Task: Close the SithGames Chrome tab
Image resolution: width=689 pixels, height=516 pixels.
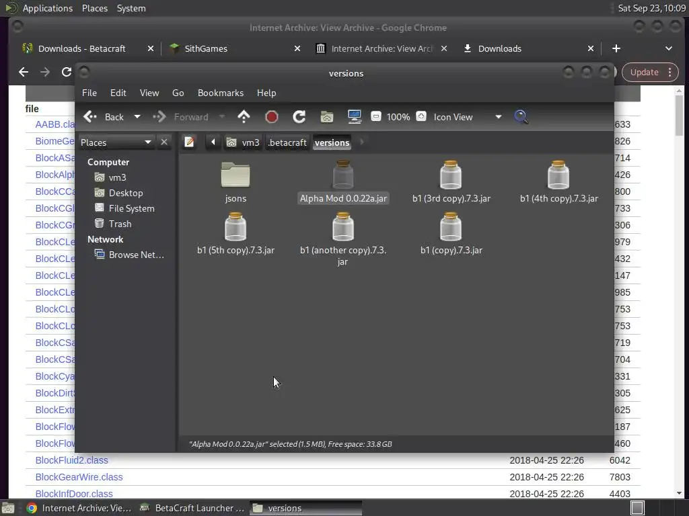Action: 297,48
